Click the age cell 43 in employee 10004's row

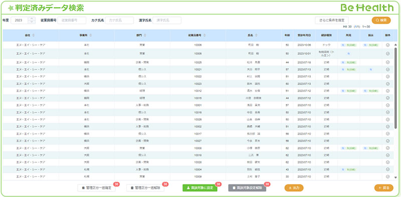(287, 169)
